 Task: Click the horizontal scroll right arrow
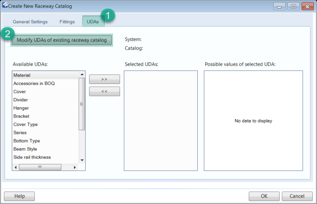point(75,167)
